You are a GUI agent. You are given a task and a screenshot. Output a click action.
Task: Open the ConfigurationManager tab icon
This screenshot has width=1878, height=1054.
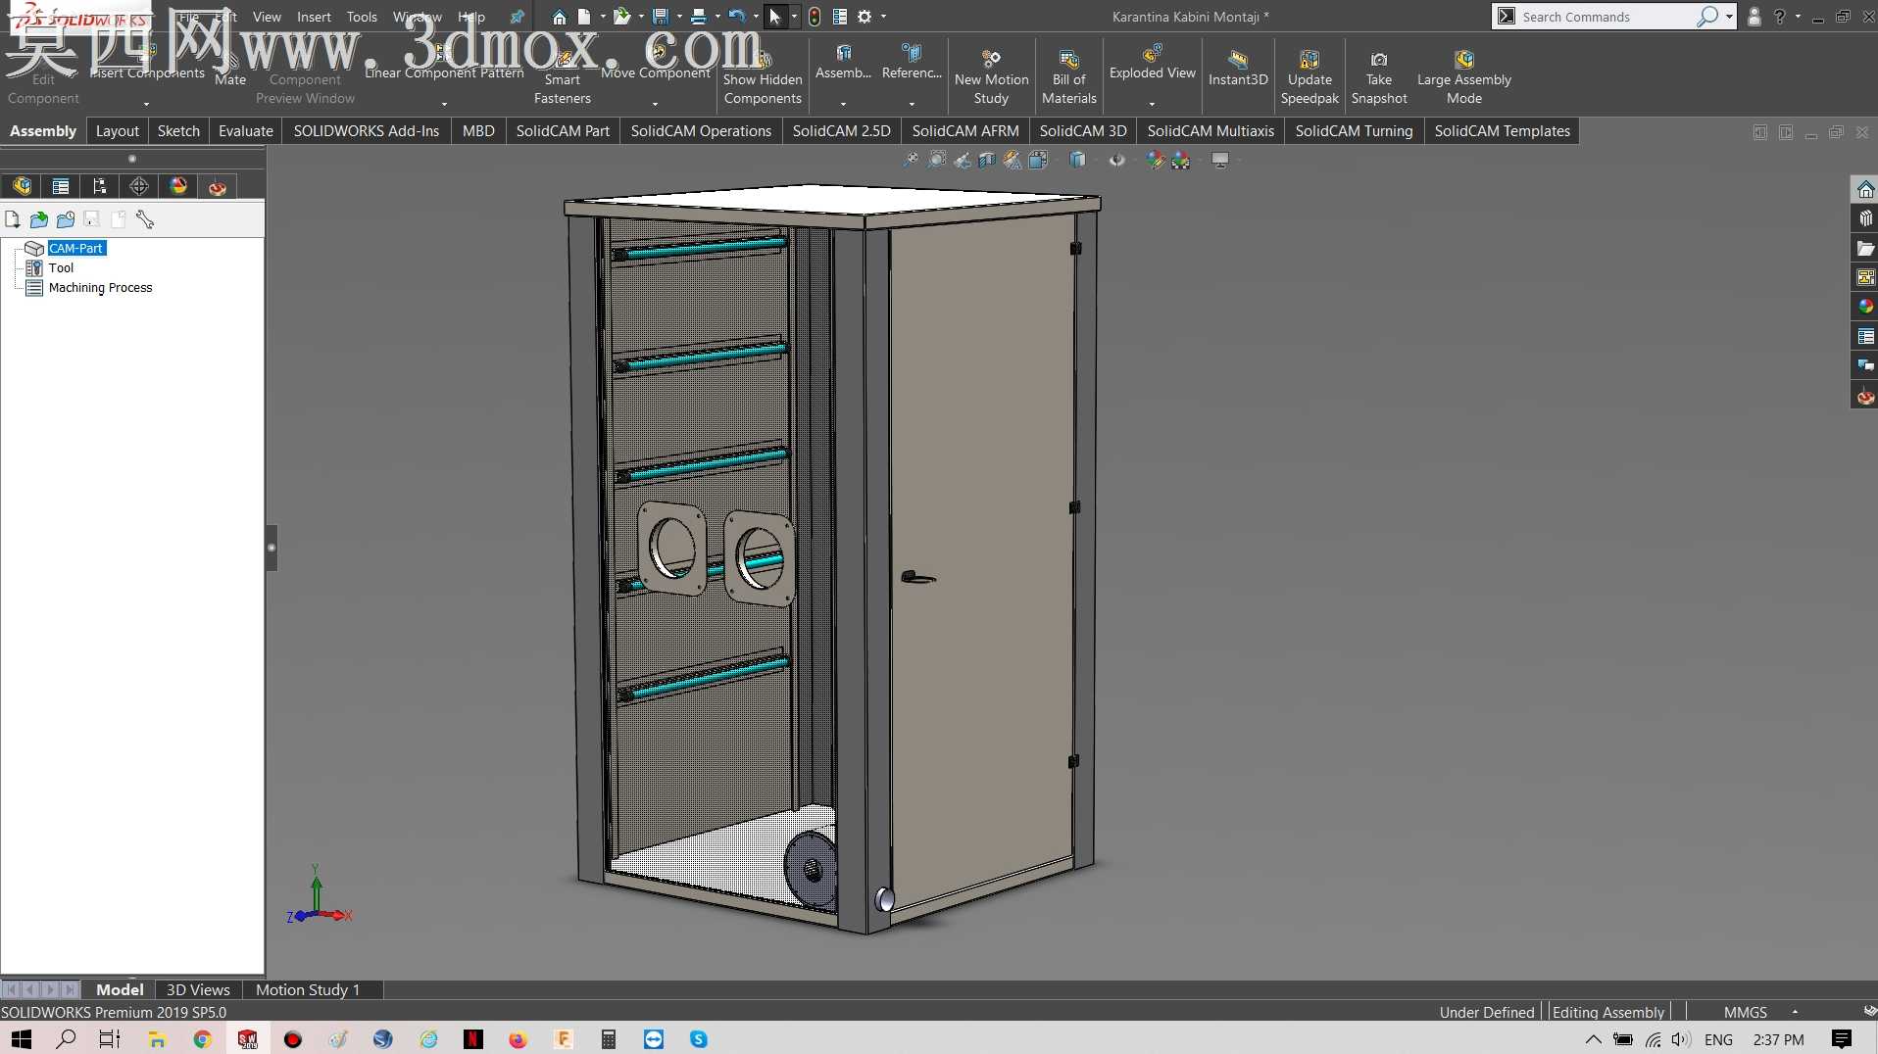tap(99, 186)
